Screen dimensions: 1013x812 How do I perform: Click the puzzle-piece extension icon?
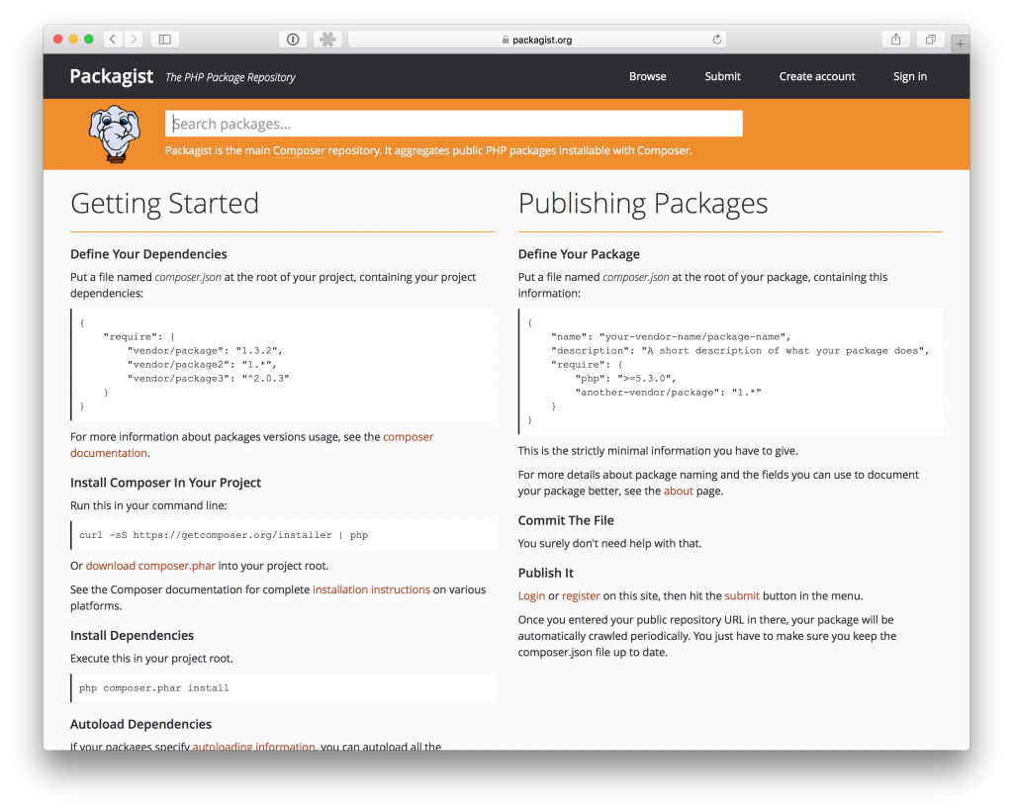coord(327,40)
